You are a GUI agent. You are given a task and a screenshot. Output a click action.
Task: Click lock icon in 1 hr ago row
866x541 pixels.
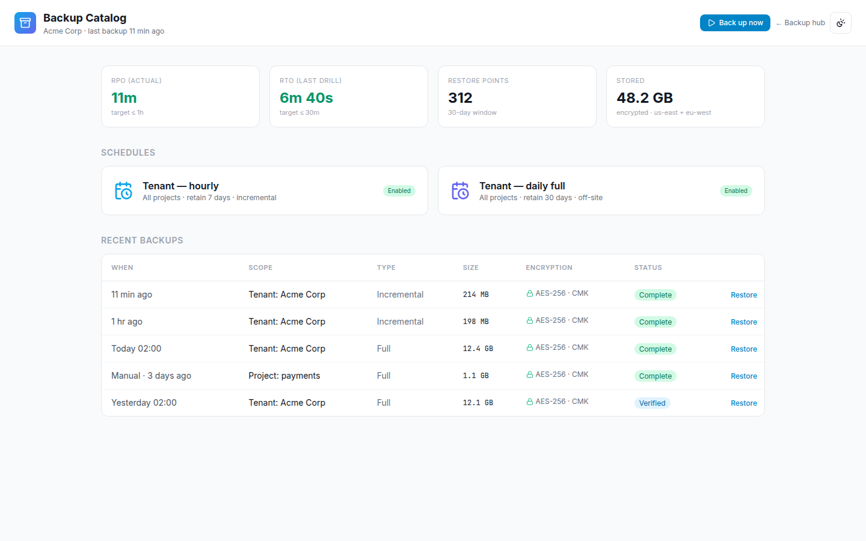[x=530, y=321]
